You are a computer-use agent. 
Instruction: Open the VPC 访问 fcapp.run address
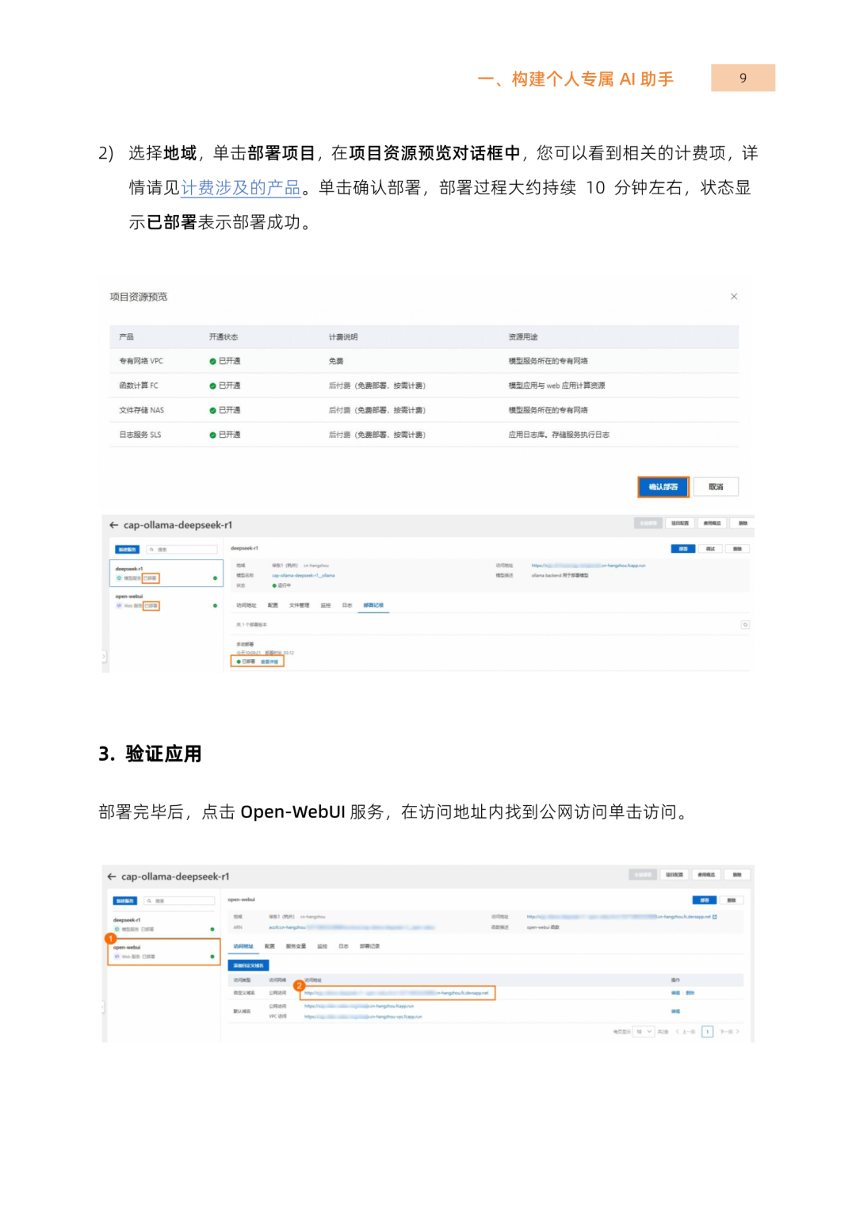(x=363, y=1017)
